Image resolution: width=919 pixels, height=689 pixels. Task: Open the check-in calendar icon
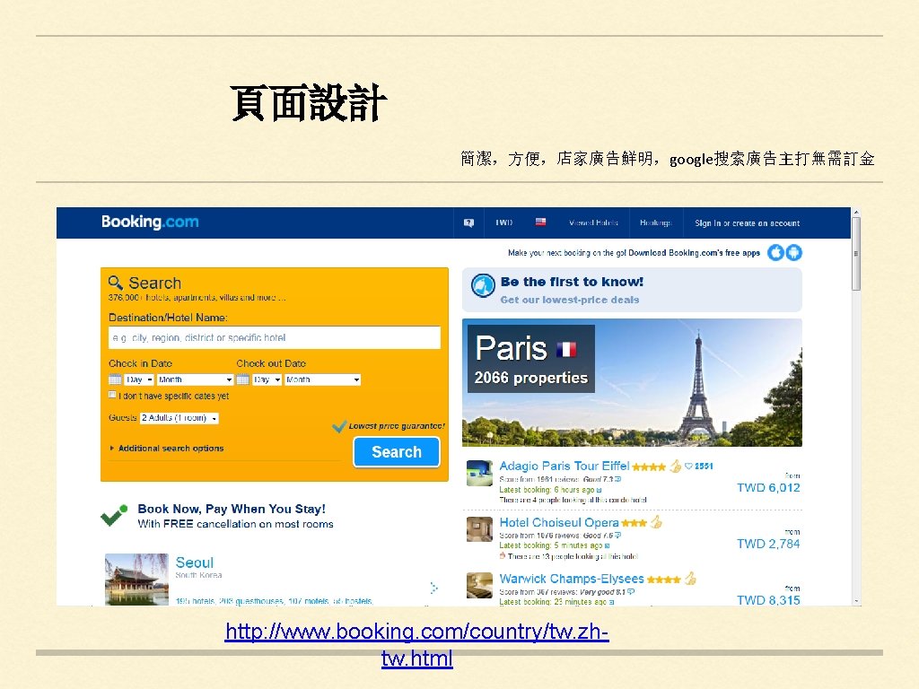(115, 379)
